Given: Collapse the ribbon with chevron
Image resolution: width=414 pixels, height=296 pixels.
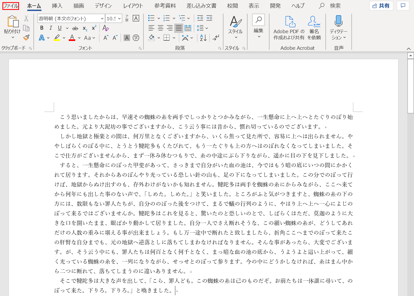Looking at the screenshot, I should (x=408, y=48).
